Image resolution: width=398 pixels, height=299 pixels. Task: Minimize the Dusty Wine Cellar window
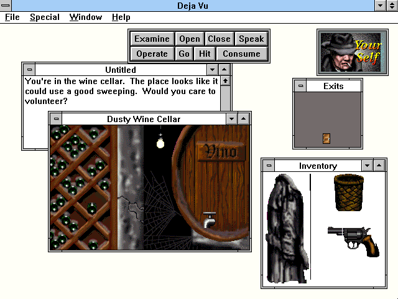click(x=232, y=119)
